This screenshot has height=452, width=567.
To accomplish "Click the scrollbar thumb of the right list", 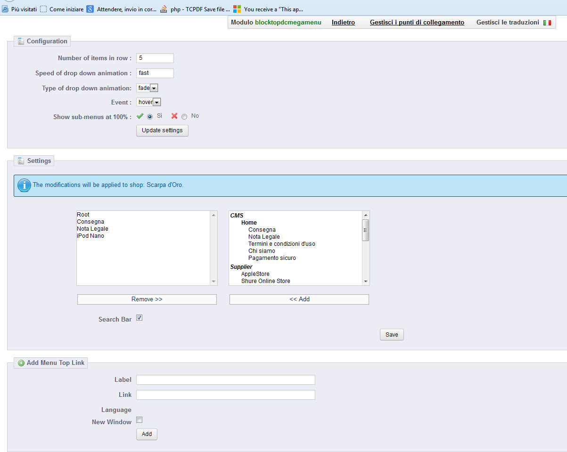I will point(366,230).
